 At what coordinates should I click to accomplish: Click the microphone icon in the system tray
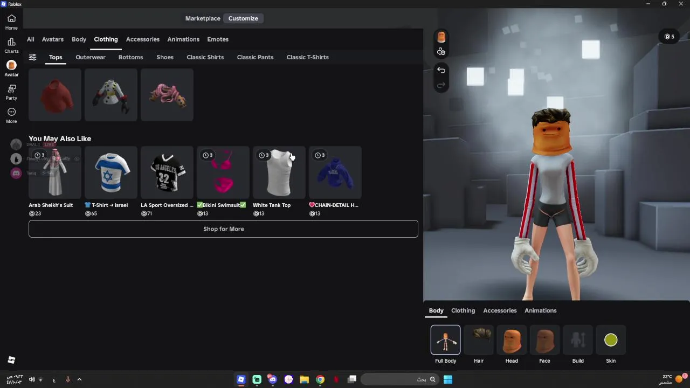[x=67, y=379]
